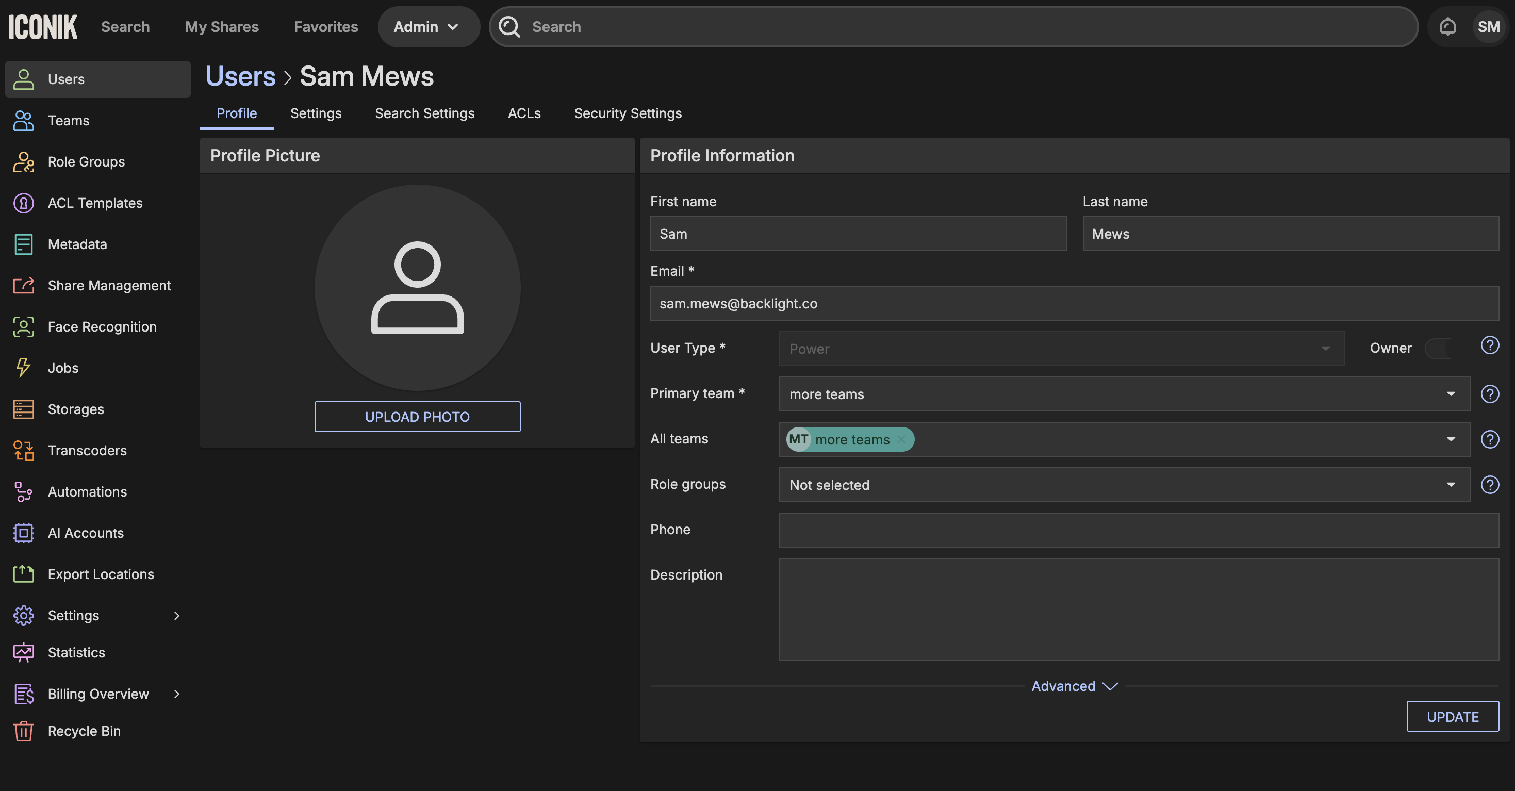Viewport: 1515px width, 791px height.
Task: Open the Role groups dropdown
Action: pyautogui.click(x=1123, y=485)
